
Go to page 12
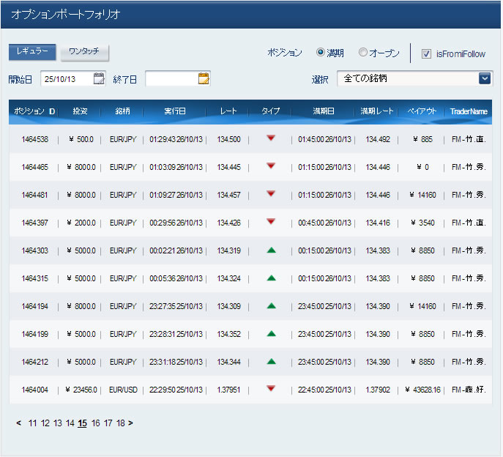(45, 423)
